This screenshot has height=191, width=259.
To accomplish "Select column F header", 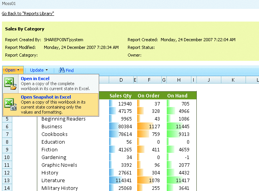I will [149, 80].
